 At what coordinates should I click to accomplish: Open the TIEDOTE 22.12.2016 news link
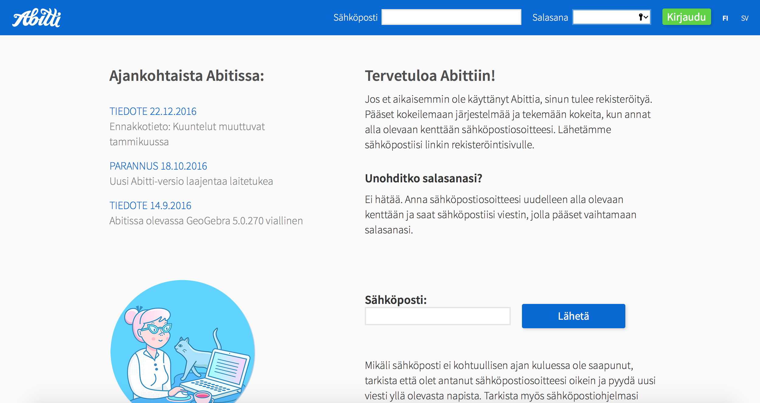(x=153, y=112)
